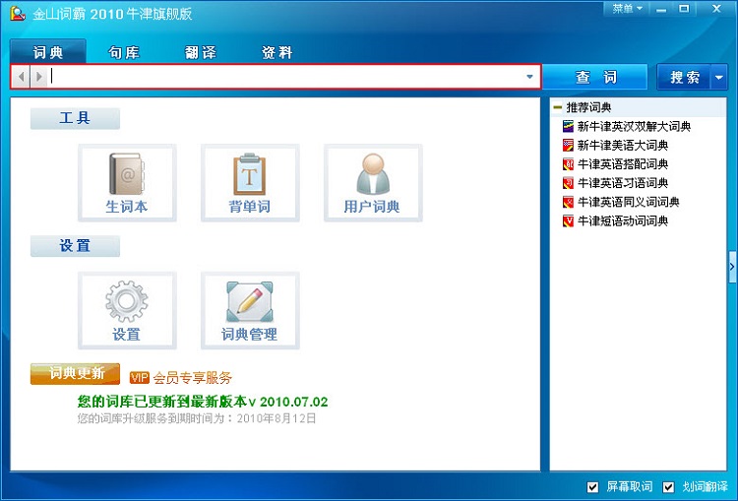Toggle the 屏幕取词 checkbox
Image resolution: width=738 pixels, height=501 pixels.
tap(592, 487)
